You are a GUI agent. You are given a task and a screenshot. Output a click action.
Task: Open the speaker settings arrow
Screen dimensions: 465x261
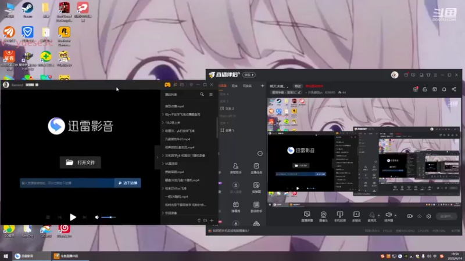pyautogui.click(x=395, y=215)
